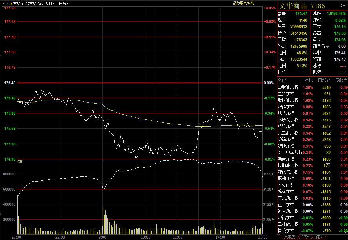Click the yellow dot beside 文华商品 title

11,4
